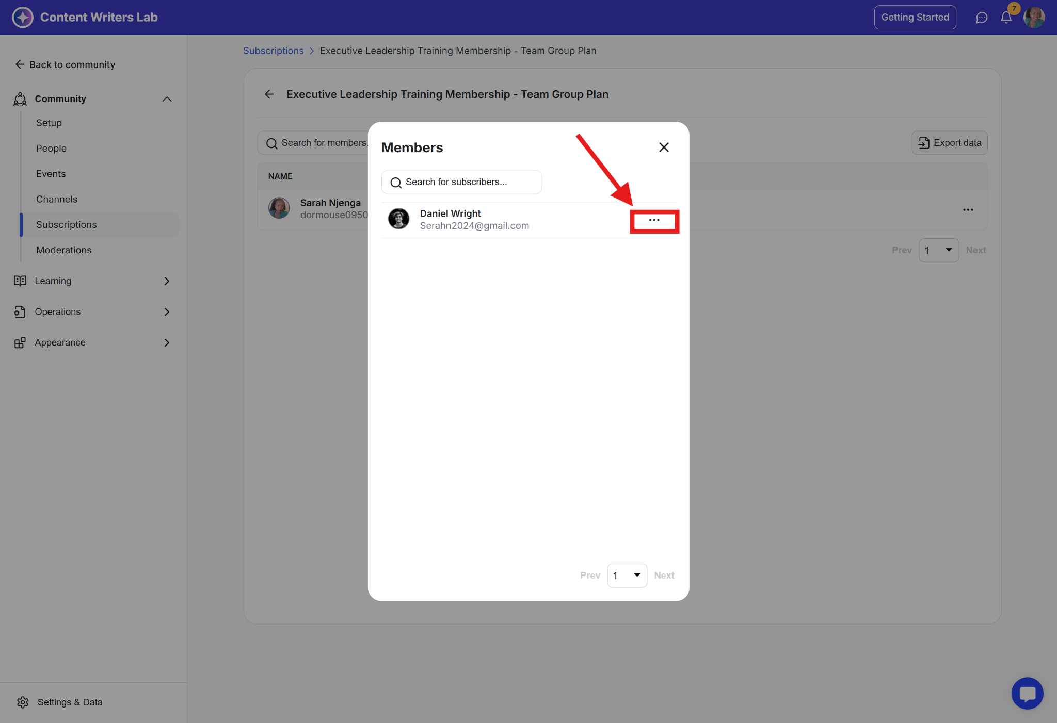This screenshot has width=1057, height=723.
Task: Open Sarah Njenga's row options menu
Action: 968,210
